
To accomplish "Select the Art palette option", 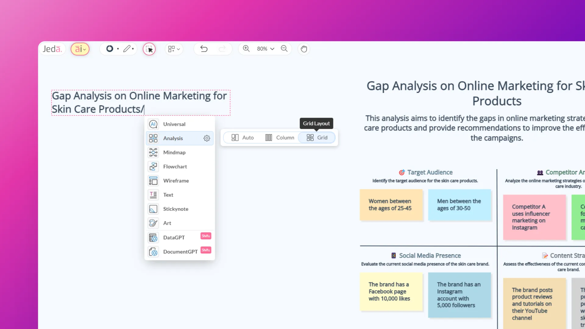I will click(x=167, y=223).
